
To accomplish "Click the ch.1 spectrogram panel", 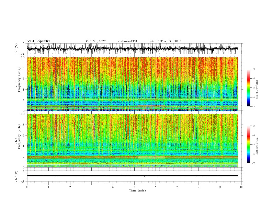I will click(132, 84).
